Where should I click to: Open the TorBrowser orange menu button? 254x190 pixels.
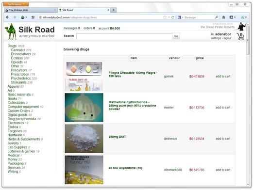(x=16, y=4)
